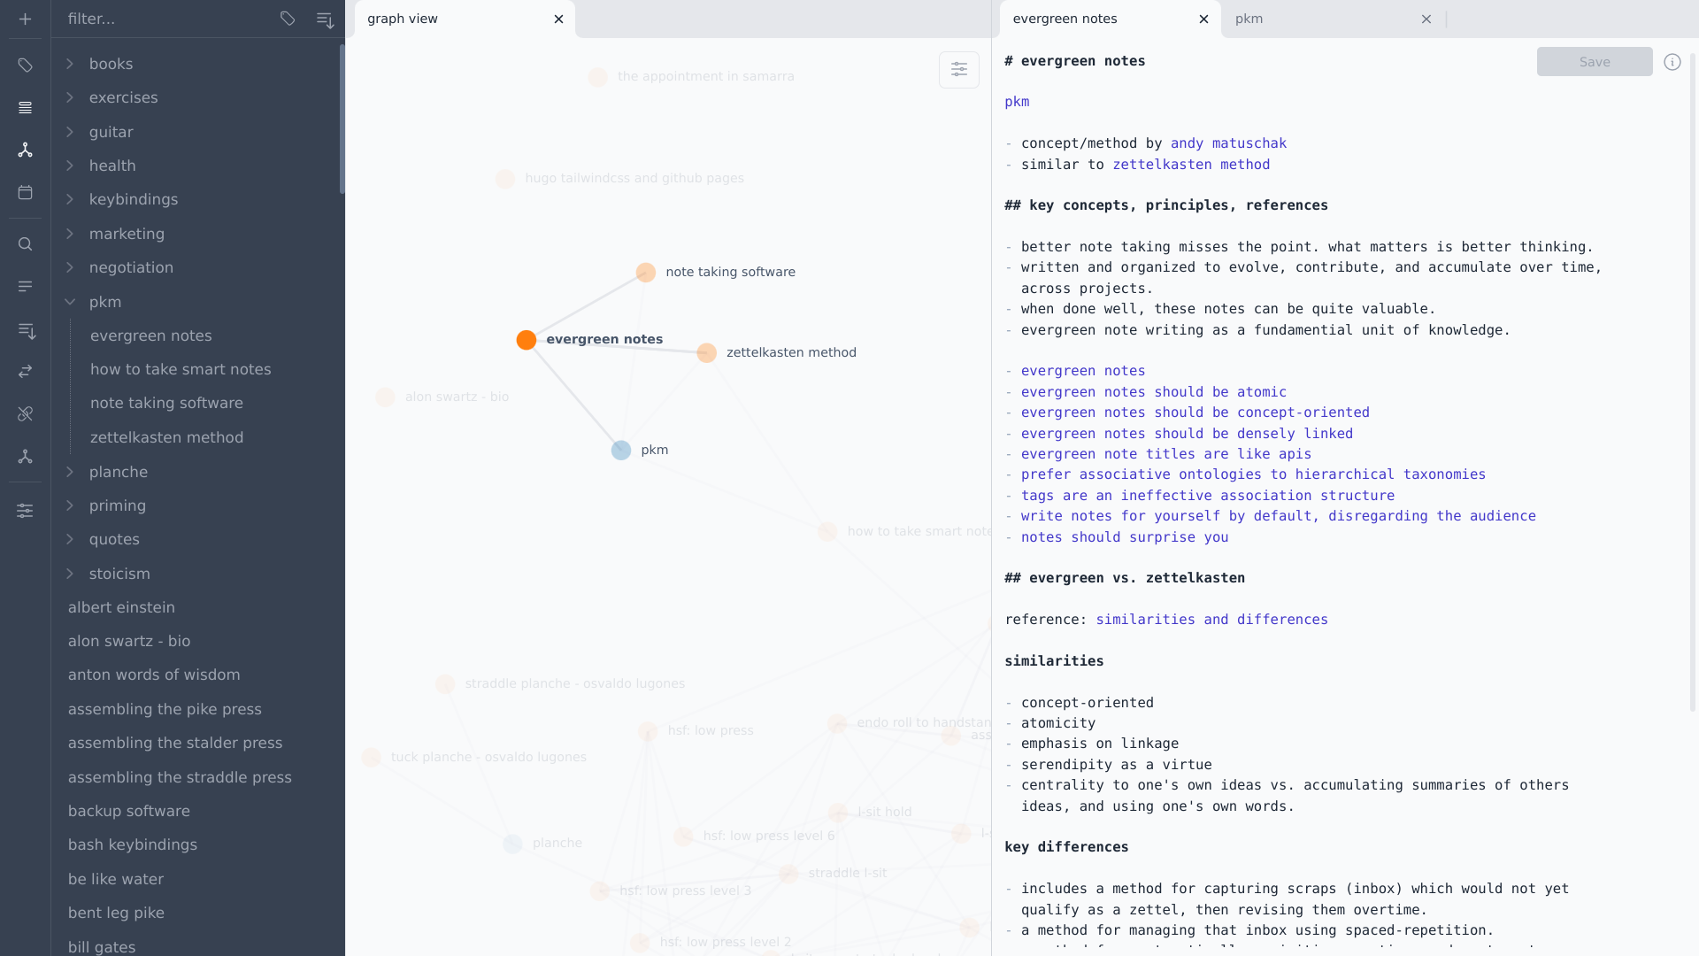The height and width of the screenshot is (956, 1699).
Task: Save the evergreen notes document
Action: (x=1594, y=61)
